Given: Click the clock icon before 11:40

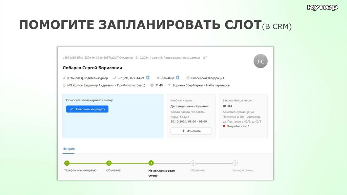Looking at the screenshot, I should 152,85.
